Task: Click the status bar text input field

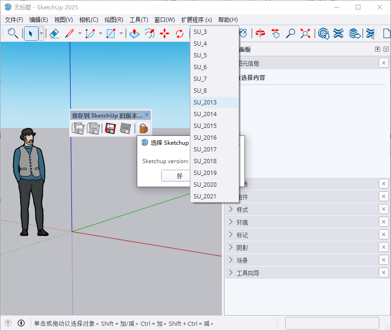Action: tap(332, 323)
